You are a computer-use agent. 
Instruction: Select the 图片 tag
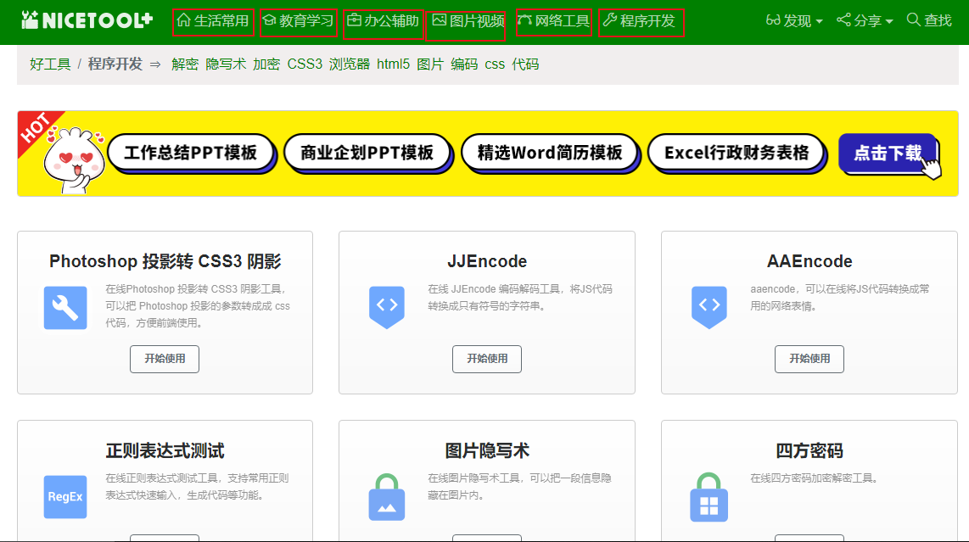[x=430, y=64]
